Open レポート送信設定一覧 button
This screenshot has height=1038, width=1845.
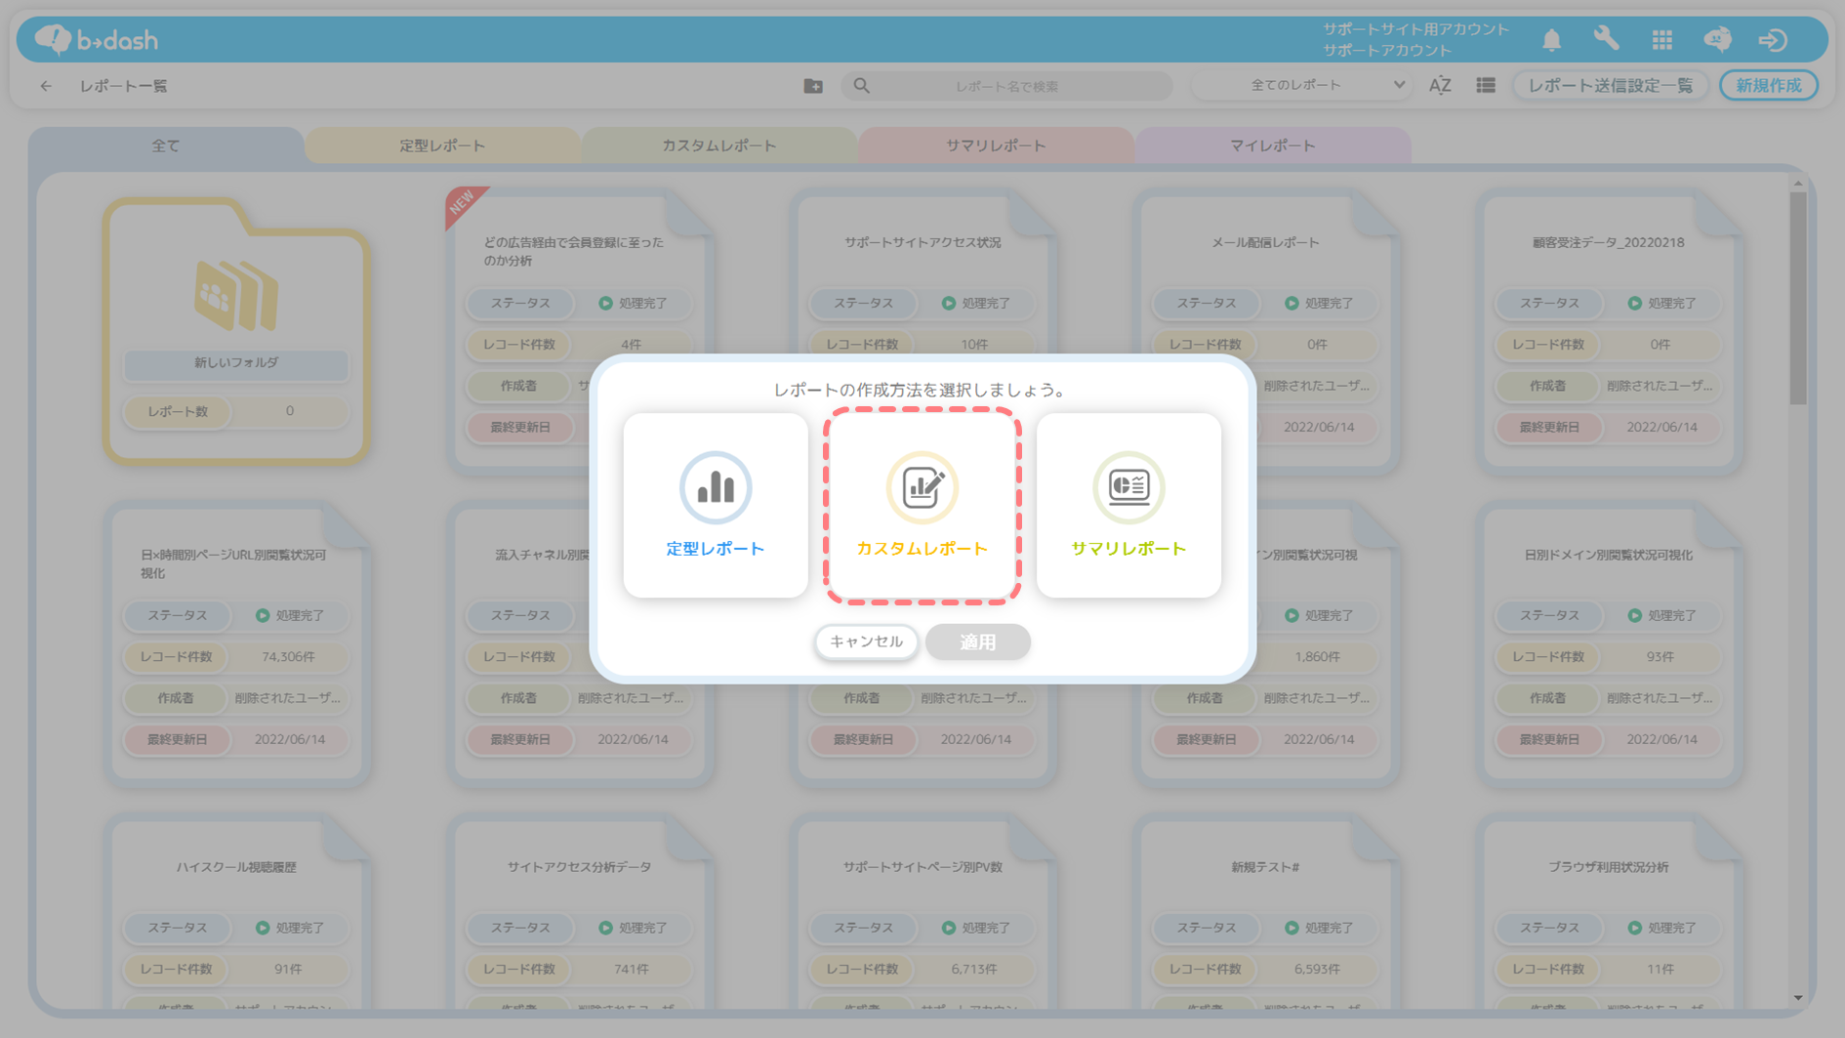pos(1611,86)
